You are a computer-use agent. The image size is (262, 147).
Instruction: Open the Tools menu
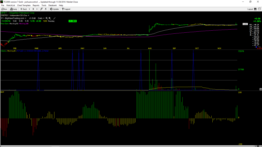click(x=44, y=5)
